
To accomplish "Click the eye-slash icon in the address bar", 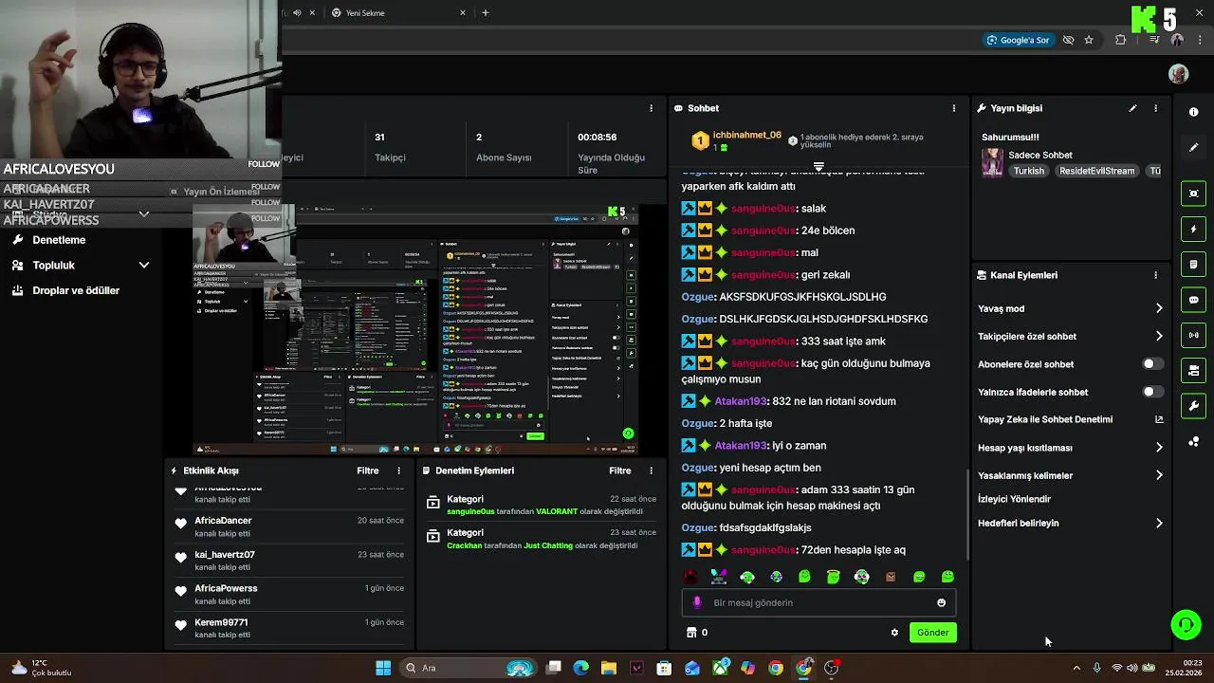I will (1068, 40).
